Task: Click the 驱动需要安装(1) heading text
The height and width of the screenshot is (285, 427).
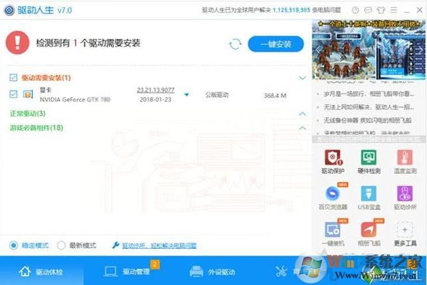Action: pyautogui.click(x=46, y=78)
